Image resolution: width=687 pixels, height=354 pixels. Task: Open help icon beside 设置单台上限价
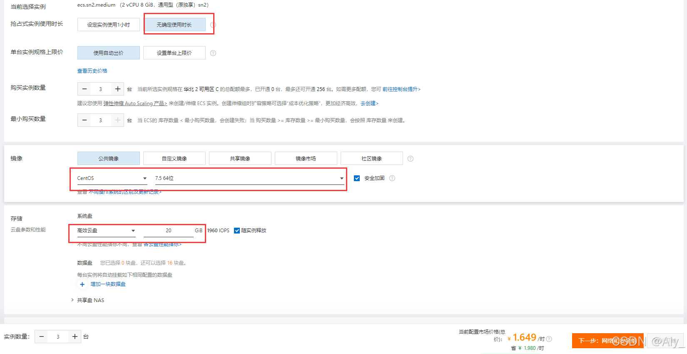click(213, 53)
